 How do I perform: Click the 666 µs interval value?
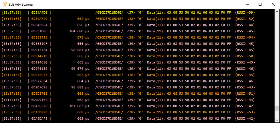point(83,56)
